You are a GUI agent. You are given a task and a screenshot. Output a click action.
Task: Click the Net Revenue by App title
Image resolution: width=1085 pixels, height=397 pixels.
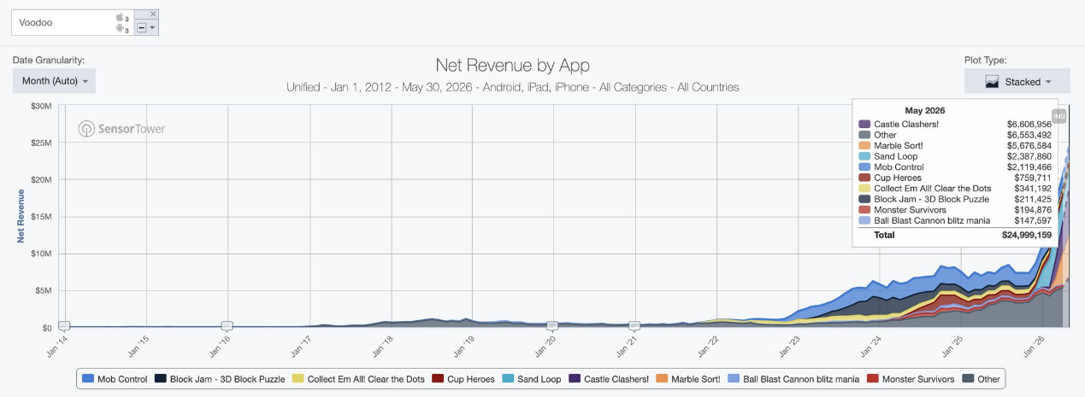512,66
